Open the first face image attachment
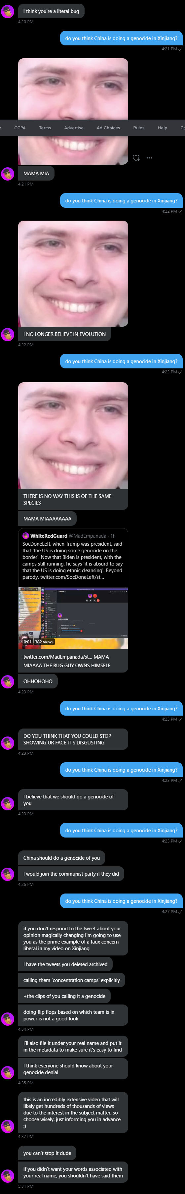Image resolution: width=185 pixels, height=1194 pixels. coord(73,111)
